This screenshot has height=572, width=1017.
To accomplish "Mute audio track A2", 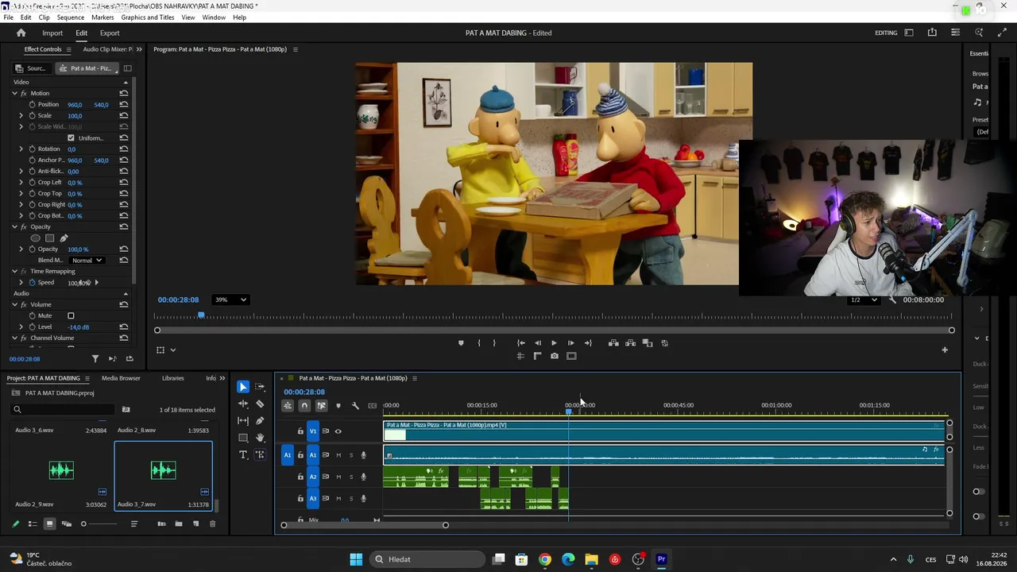I will tap(338, 477).
